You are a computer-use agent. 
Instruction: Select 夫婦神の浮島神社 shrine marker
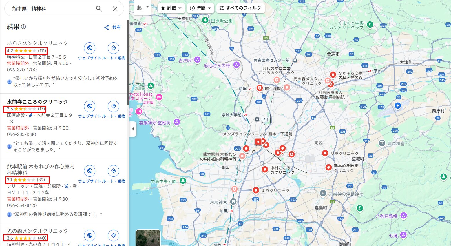click(323, 193)
